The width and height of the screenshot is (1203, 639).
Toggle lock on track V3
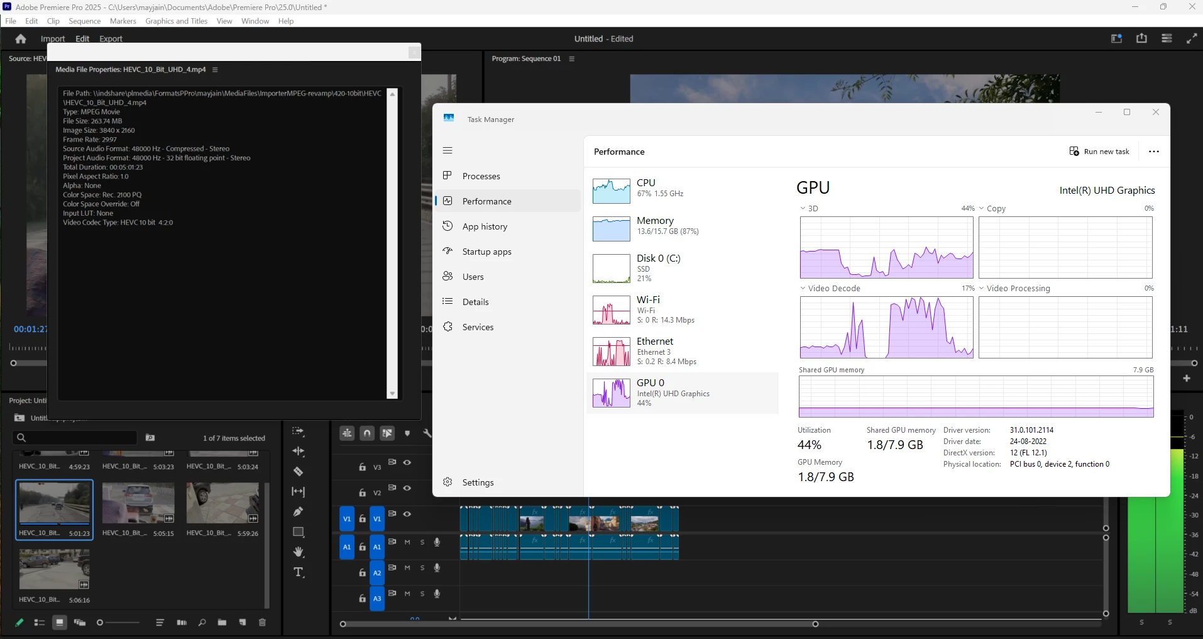coord(362,467)
